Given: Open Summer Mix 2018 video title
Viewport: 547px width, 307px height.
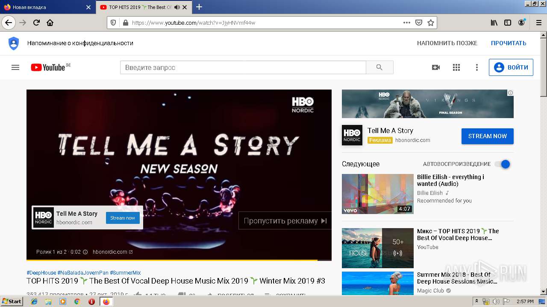Looking at the screenshot, I should [457, 278].
